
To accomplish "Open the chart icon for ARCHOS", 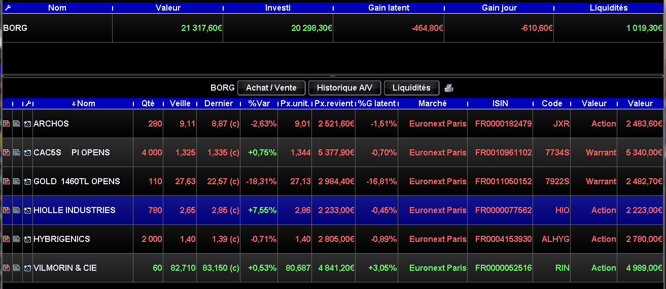I will (27, 124).
